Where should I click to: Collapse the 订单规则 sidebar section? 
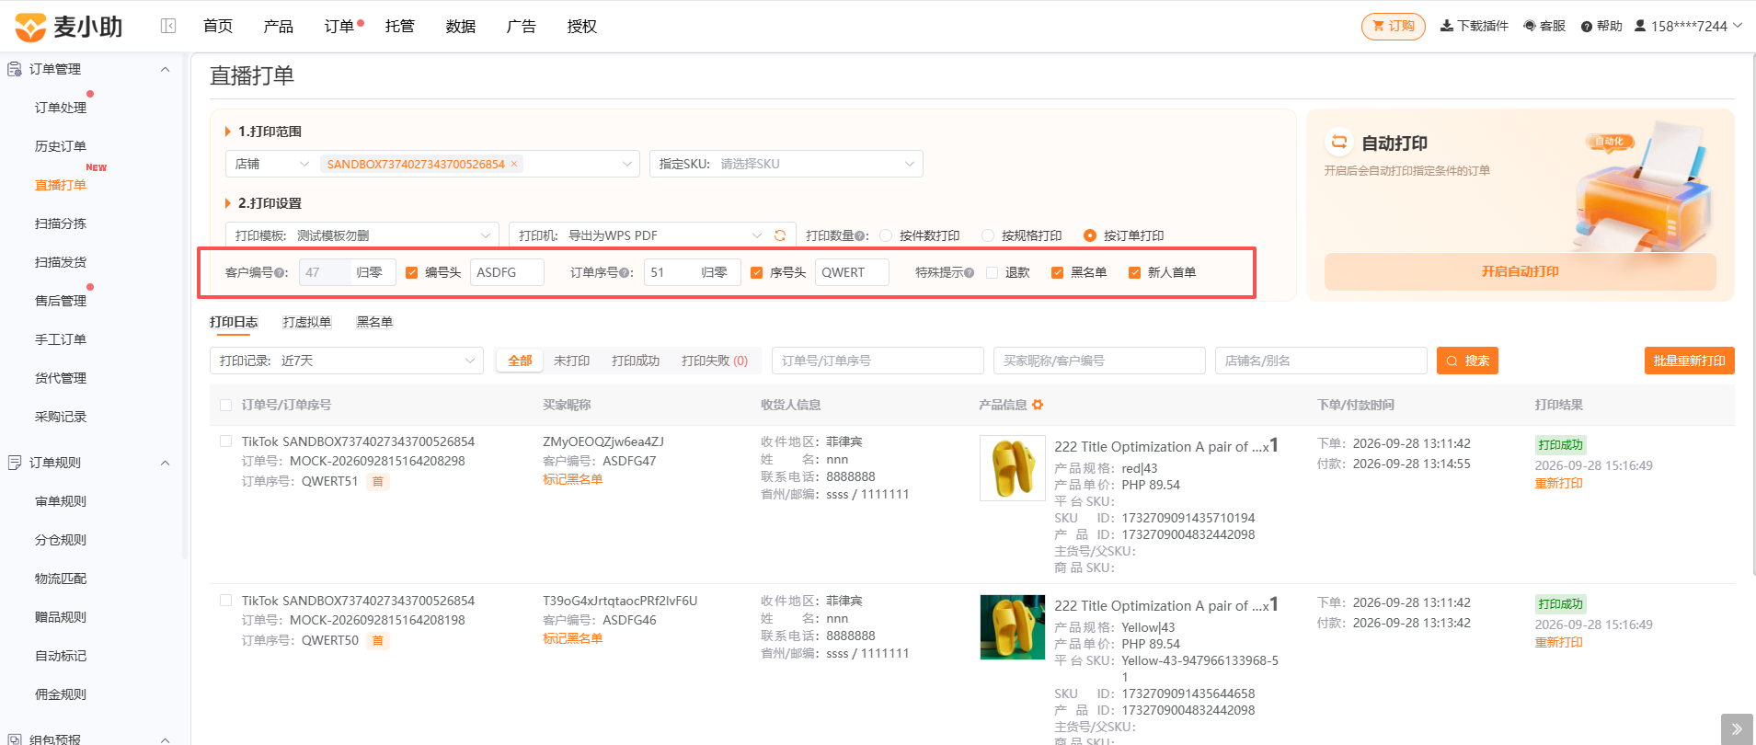click(x=166, y=463)
